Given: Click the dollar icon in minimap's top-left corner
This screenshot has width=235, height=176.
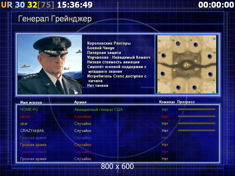Looking at the screenshot, I should coord(160,40).
